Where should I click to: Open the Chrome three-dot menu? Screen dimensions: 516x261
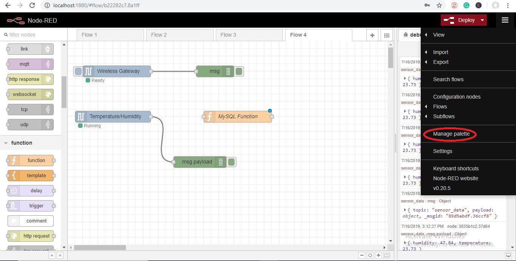tap(508, 6)
